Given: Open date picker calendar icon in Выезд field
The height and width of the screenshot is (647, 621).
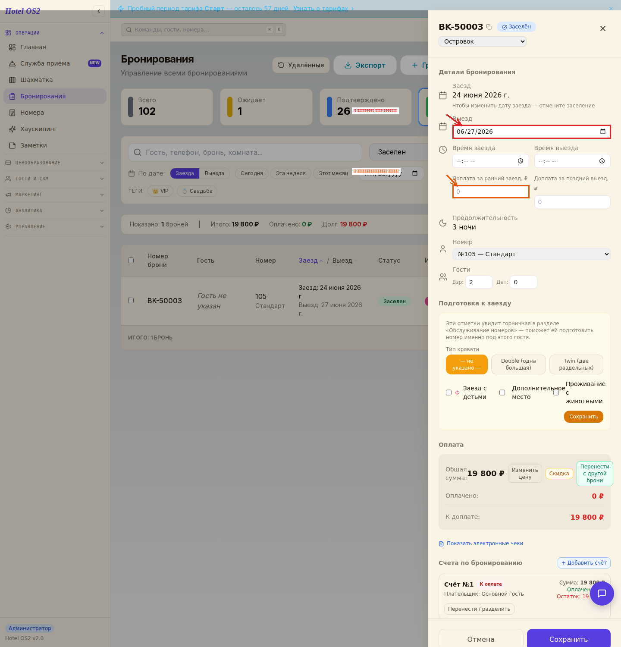Looking at the screenshot, I should [603, 132].
